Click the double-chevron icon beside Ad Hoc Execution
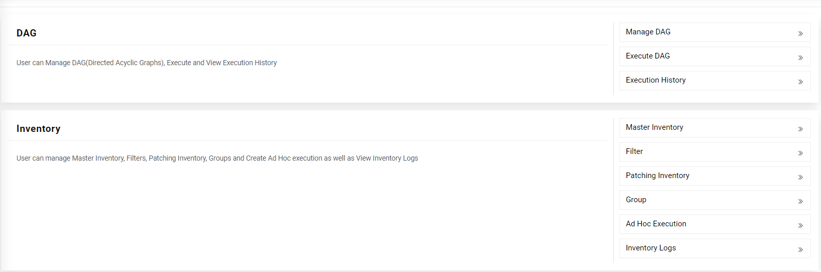Viewport: 821px width, 272px height. (800, 225)
